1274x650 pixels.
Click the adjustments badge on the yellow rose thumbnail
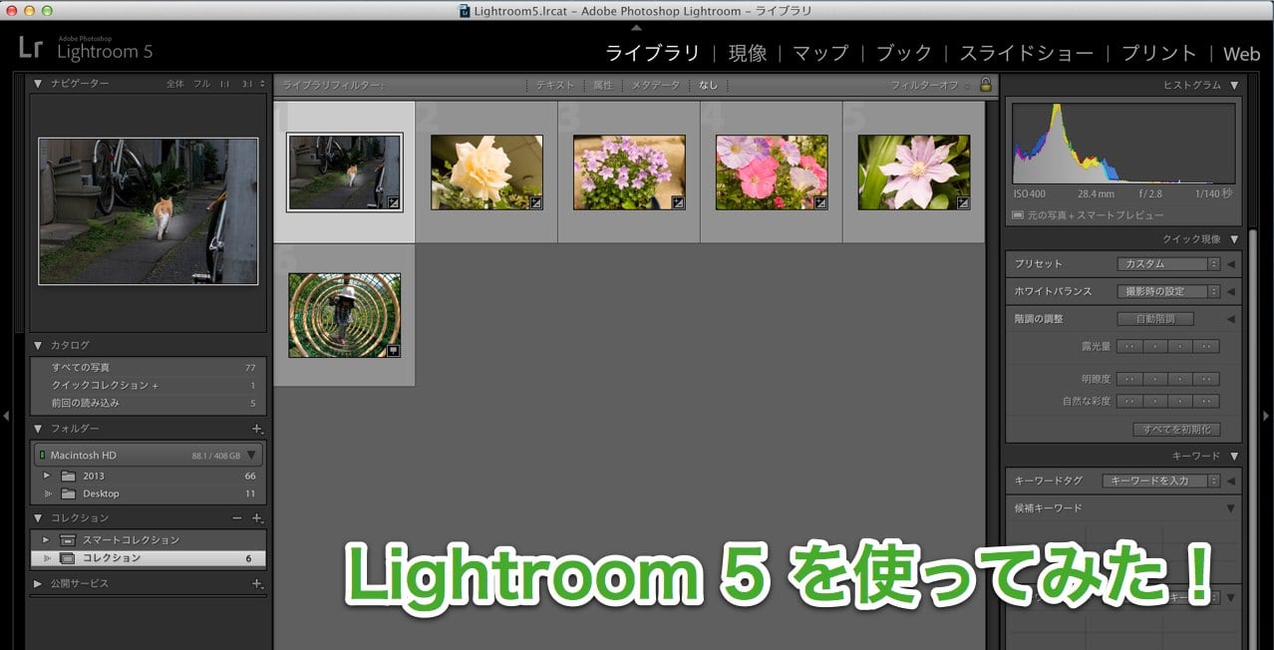[x=536, y=202]
